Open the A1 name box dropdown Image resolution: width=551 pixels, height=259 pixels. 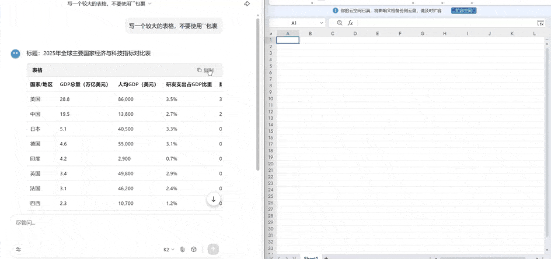pyautogui.click(x=321, y=23)
